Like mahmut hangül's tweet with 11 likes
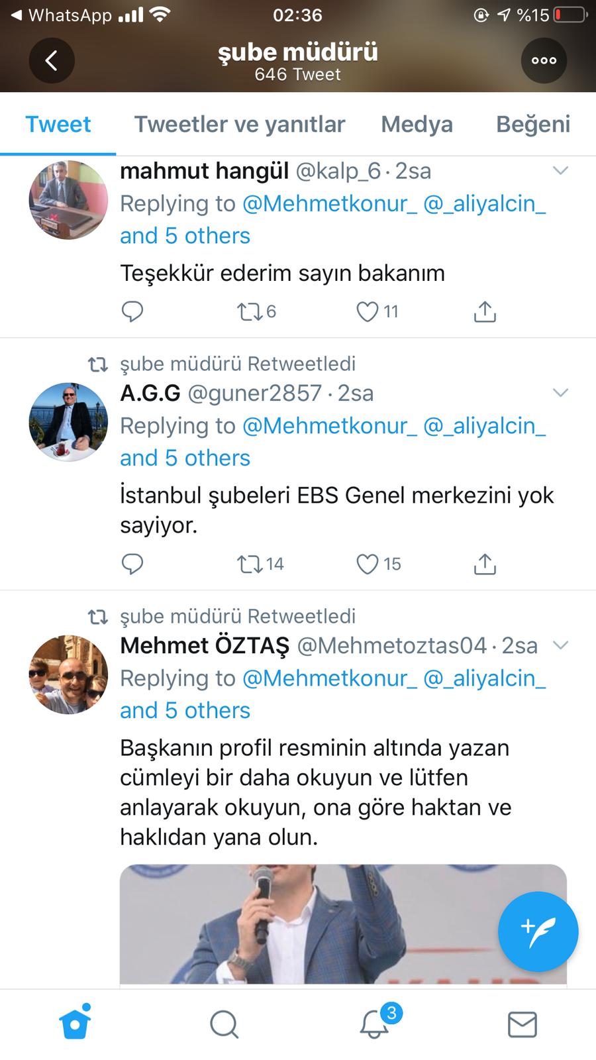 [368, 311]
